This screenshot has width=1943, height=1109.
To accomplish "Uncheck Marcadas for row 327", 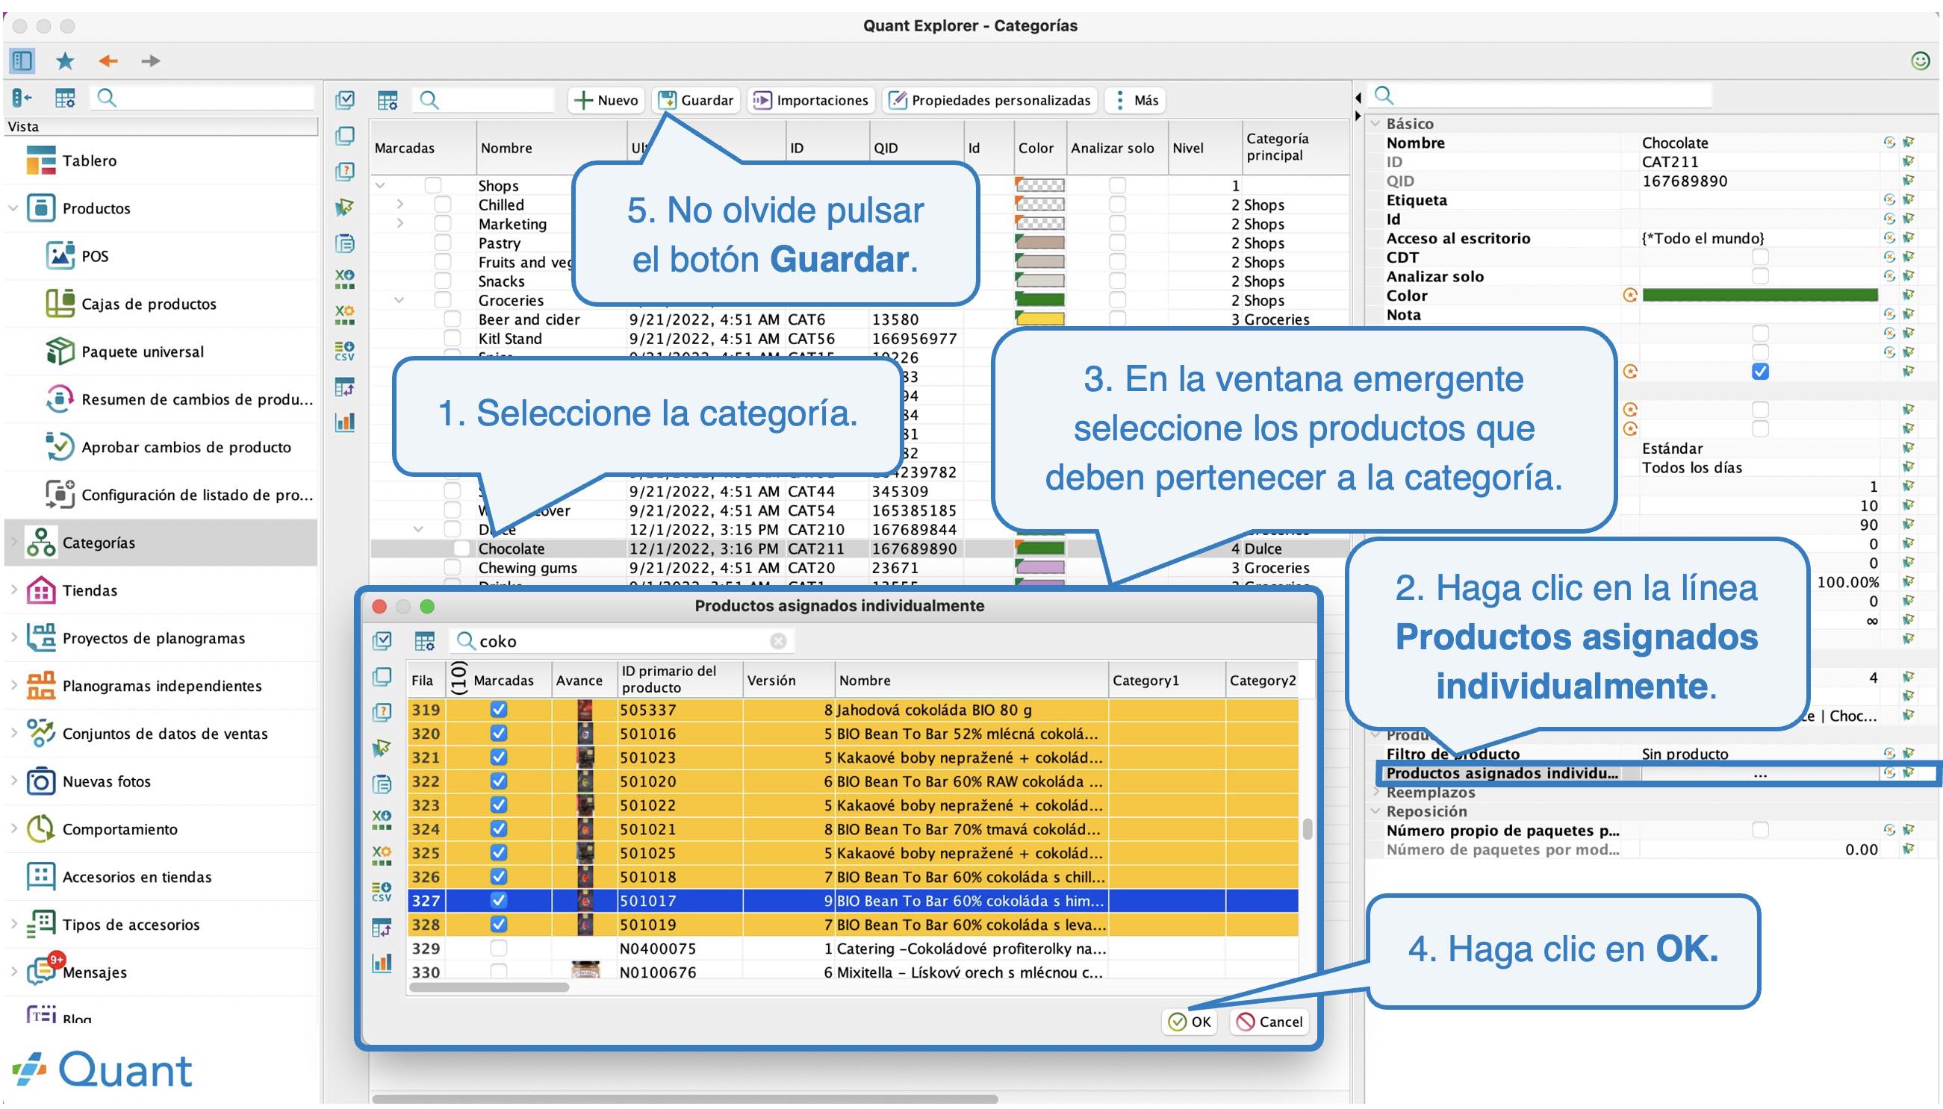I will pyautogui.click(x=498, y=900).
